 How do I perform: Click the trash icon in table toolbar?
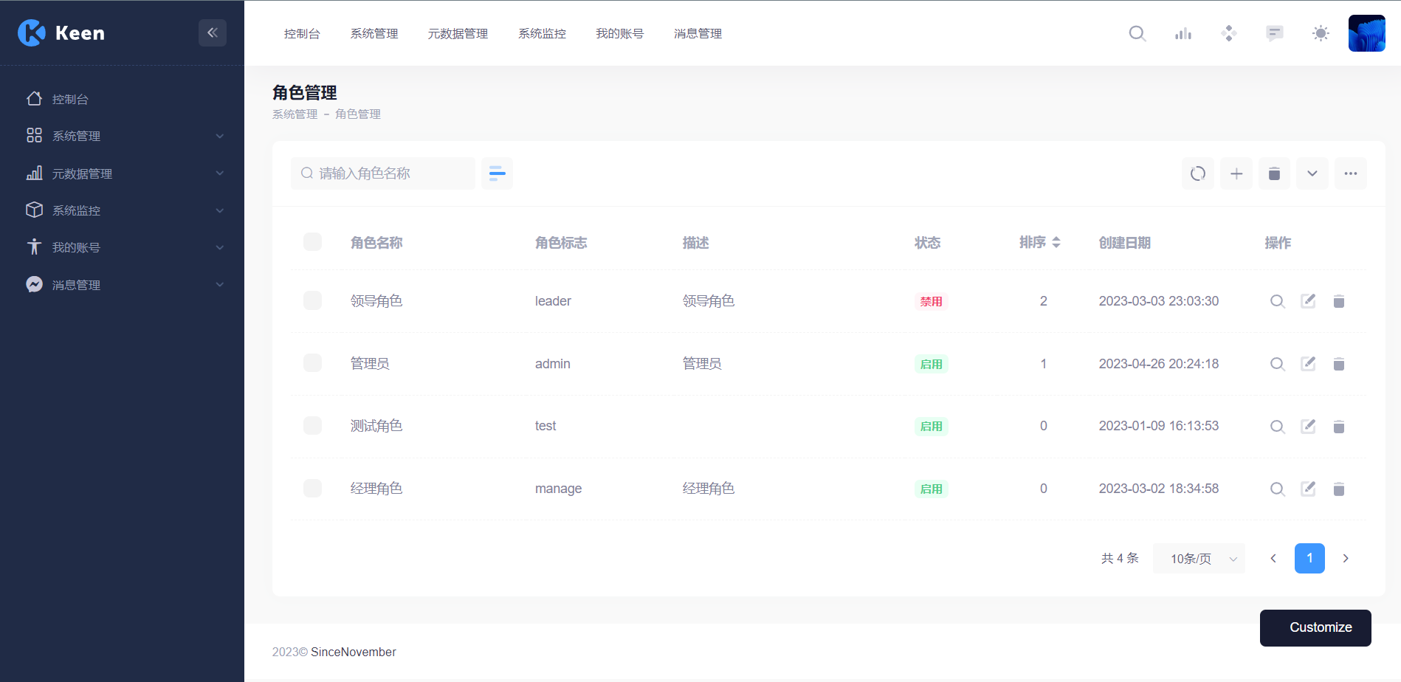tap(1274, 173)
